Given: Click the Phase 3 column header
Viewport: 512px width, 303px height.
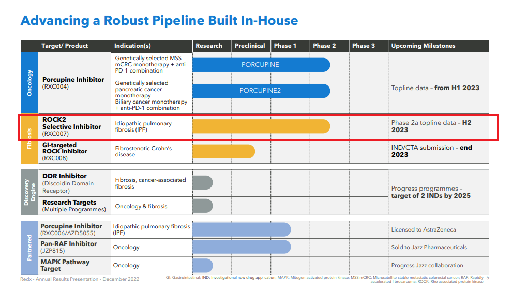Looking at the screenshot, I should pyautogui.click(x=364, y=46).
